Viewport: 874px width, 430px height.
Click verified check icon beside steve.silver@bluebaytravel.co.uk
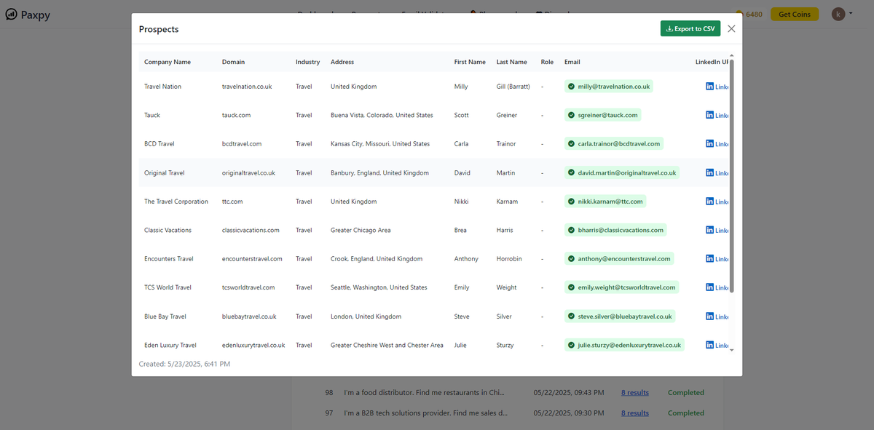pos(572,316)
